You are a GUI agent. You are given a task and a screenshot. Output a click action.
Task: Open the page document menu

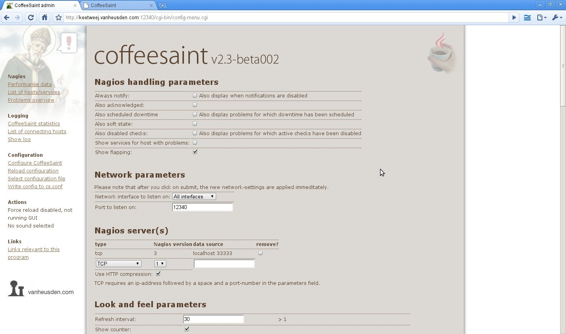tap(542, 17)
